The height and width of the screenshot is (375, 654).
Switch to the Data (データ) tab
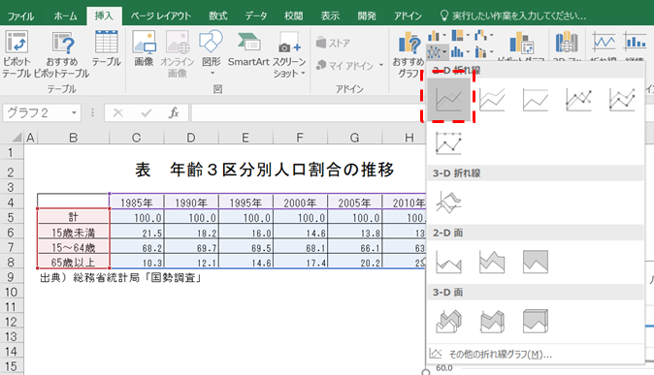(255, 16)
